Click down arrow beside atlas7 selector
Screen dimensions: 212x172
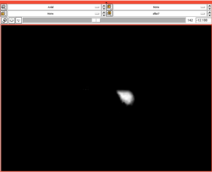[x=209, y=15]
